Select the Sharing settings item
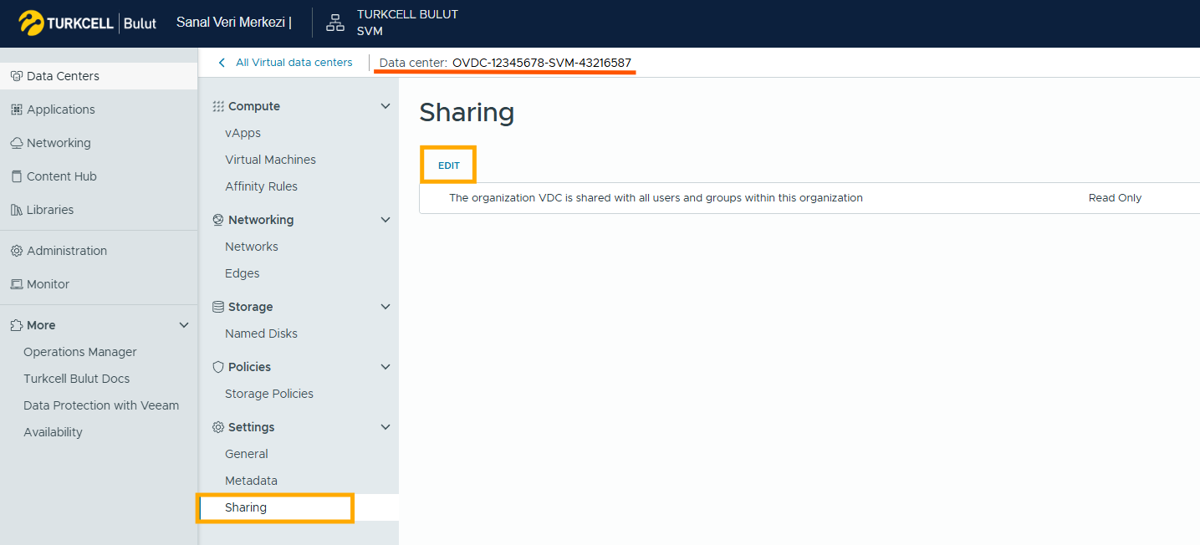Viewport: 1200px width, 545px height. tap(246, 507)
